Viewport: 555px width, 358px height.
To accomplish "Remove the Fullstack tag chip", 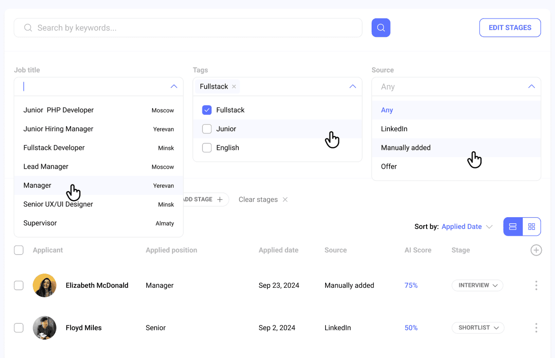I will pos(234,86).
